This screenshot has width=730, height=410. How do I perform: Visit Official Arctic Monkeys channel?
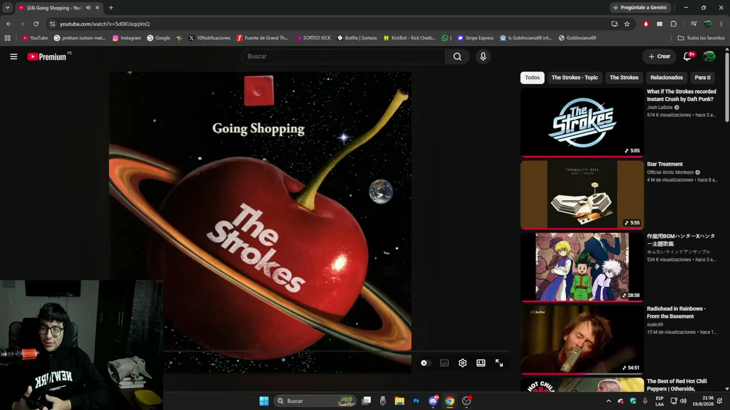pos(670,172)
